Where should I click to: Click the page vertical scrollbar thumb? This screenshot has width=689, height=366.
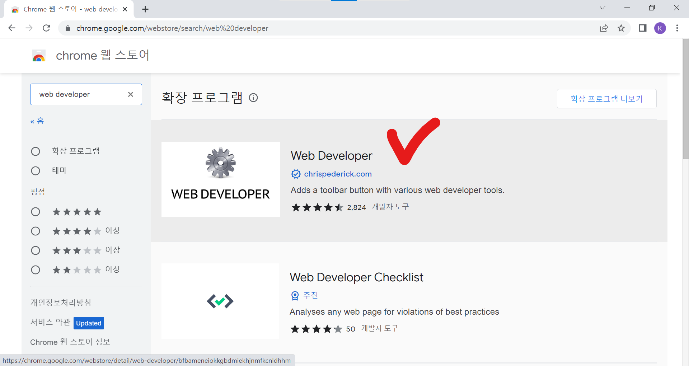(x=685, y=99)
